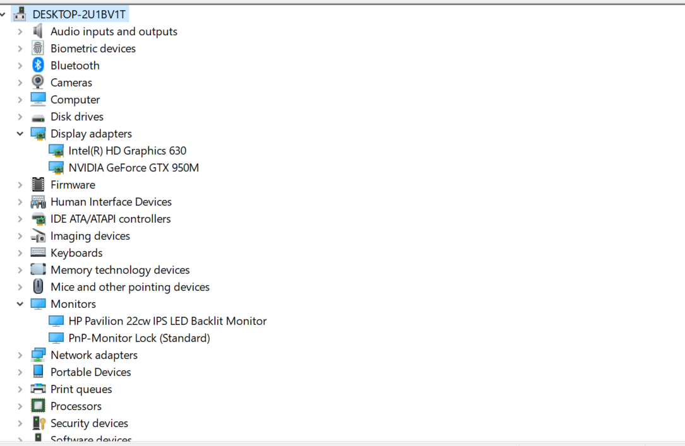Click the Firmware chip icon
Screen dimensions: 685x446
[x=39, y=185]
